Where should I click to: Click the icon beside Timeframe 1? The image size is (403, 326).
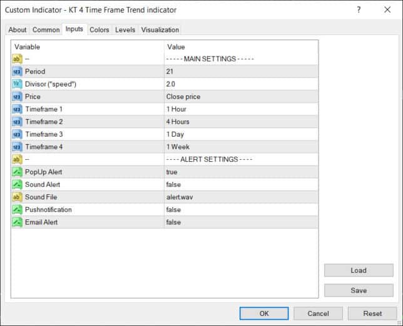point(17,109)
